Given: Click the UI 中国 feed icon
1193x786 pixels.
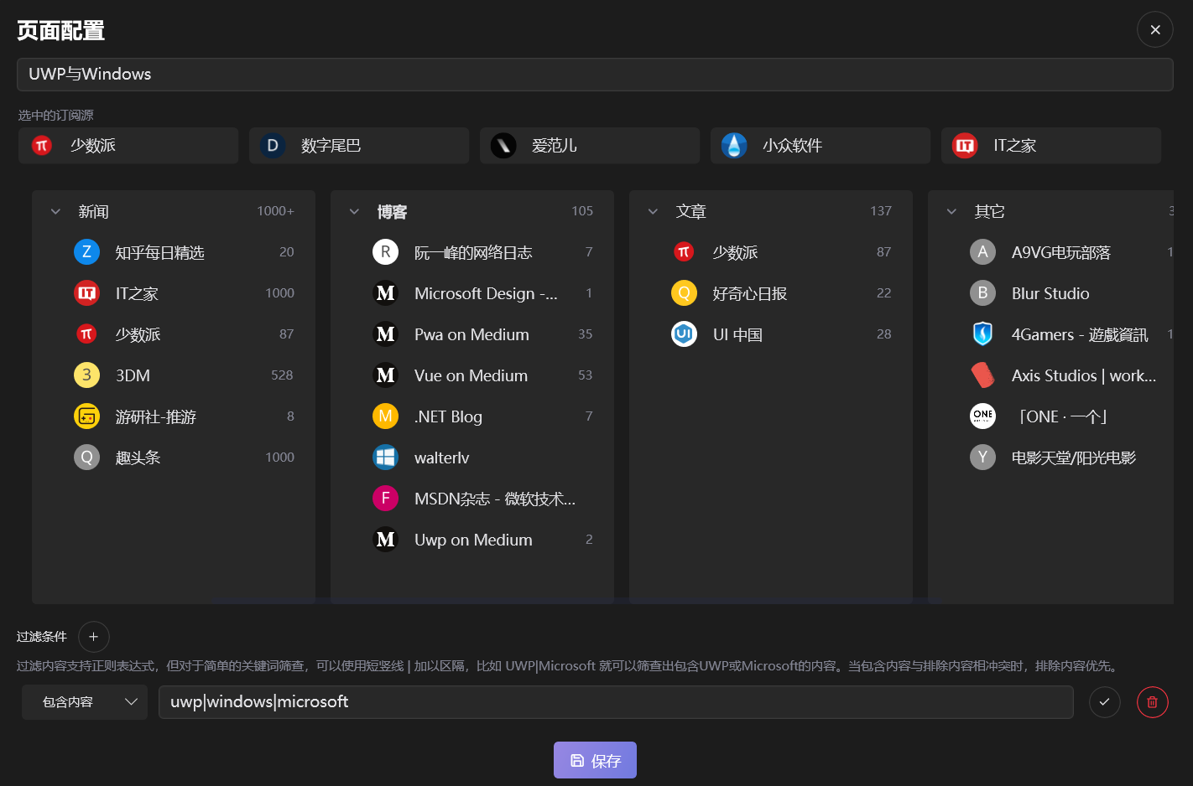Looking at the screenshot, I should 684,334.
